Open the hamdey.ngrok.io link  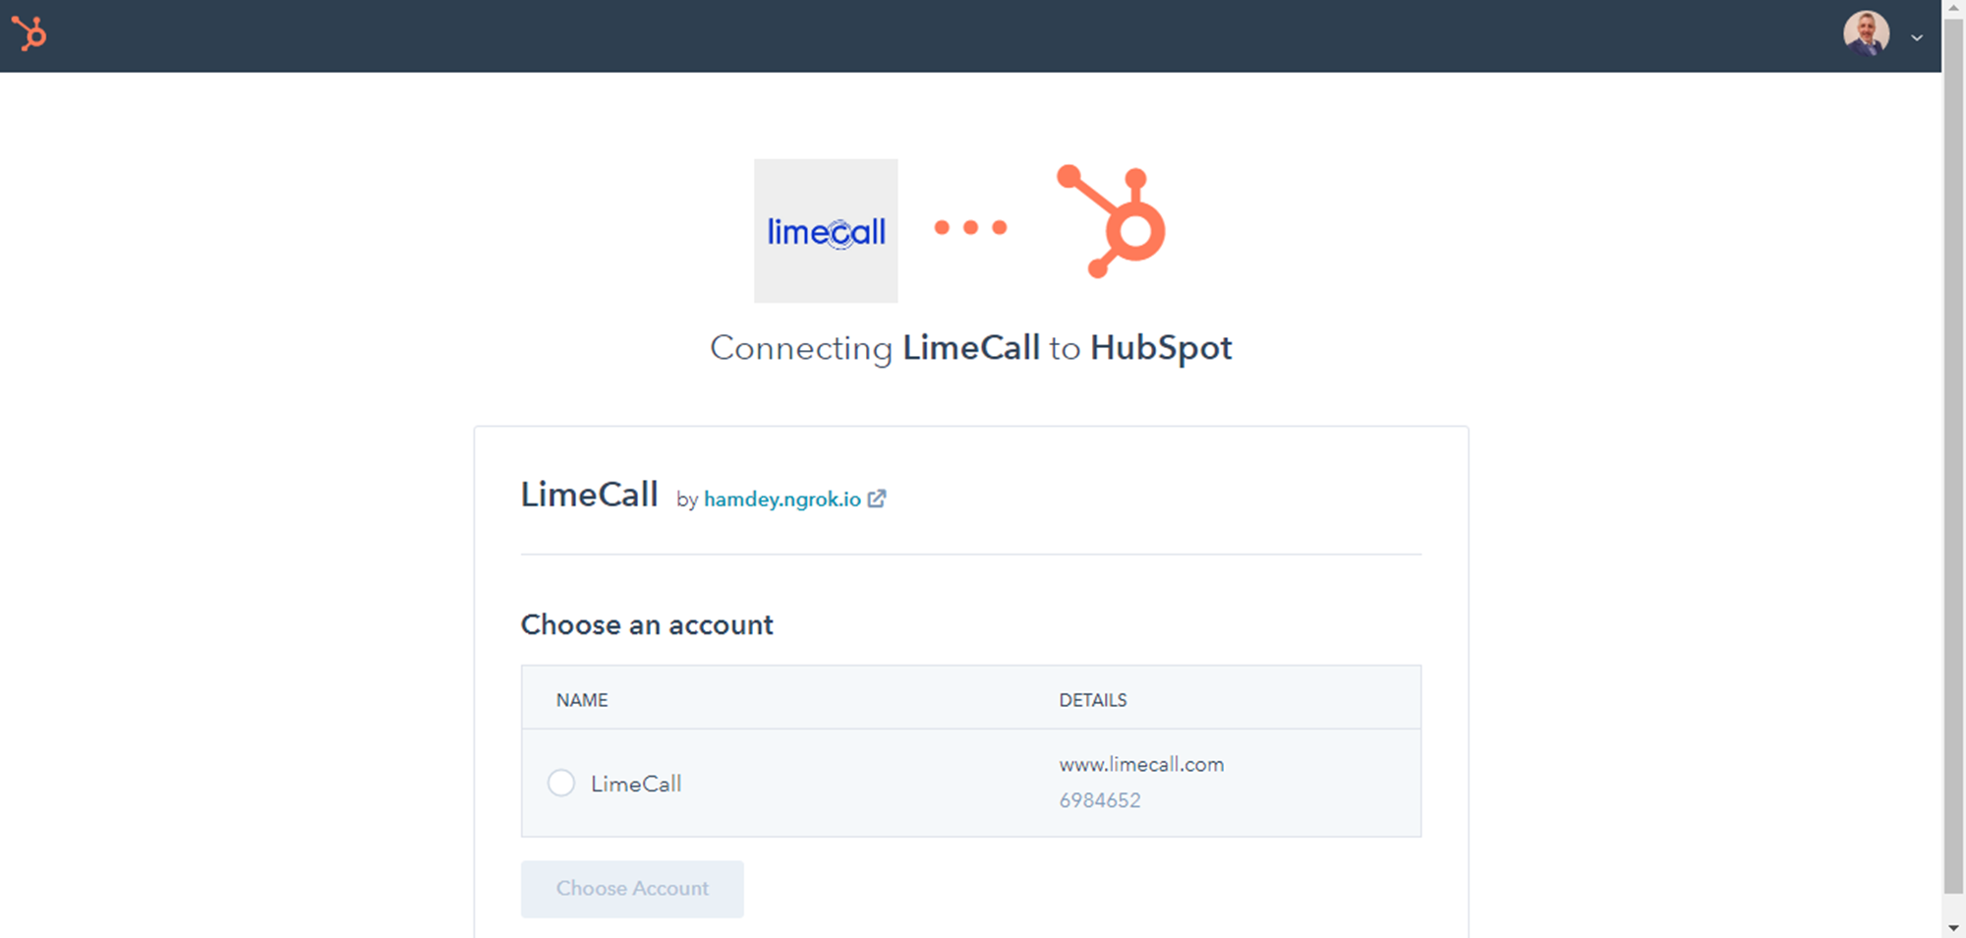[781, 499]
